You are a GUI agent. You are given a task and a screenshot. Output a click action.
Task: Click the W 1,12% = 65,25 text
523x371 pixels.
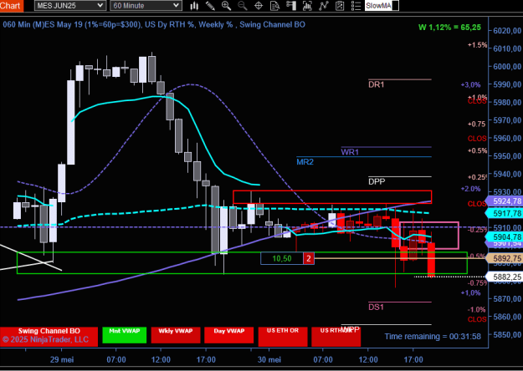coord(449,28)
